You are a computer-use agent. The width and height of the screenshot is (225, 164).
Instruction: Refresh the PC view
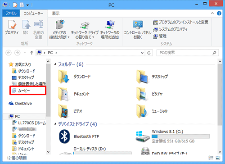point(149,53)
